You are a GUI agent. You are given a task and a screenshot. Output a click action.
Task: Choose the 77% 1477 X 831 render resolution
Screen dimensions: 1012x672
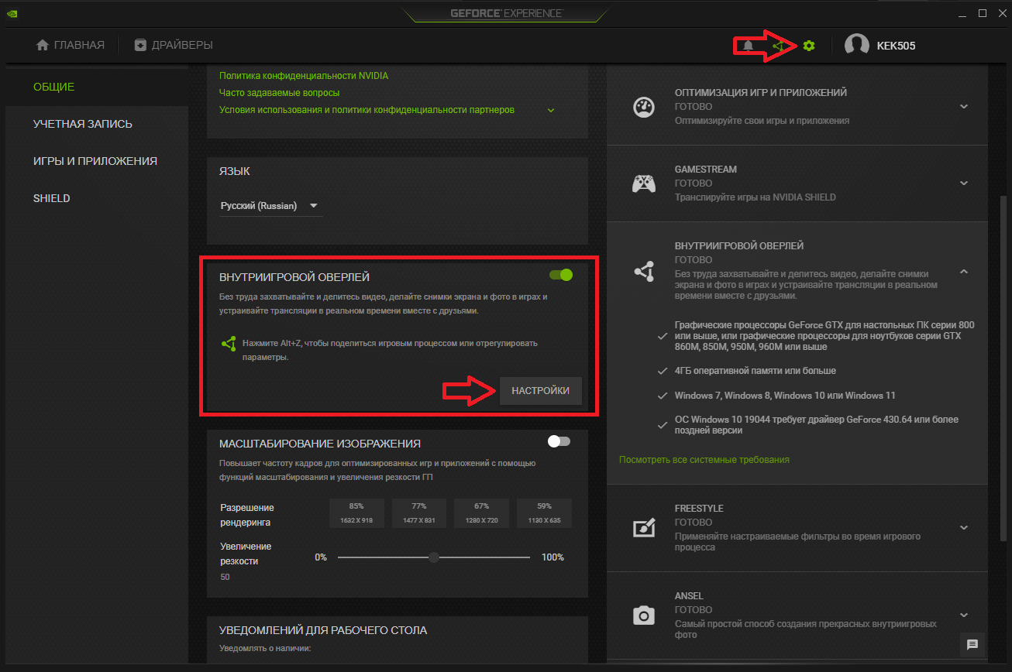click(418, 513)
